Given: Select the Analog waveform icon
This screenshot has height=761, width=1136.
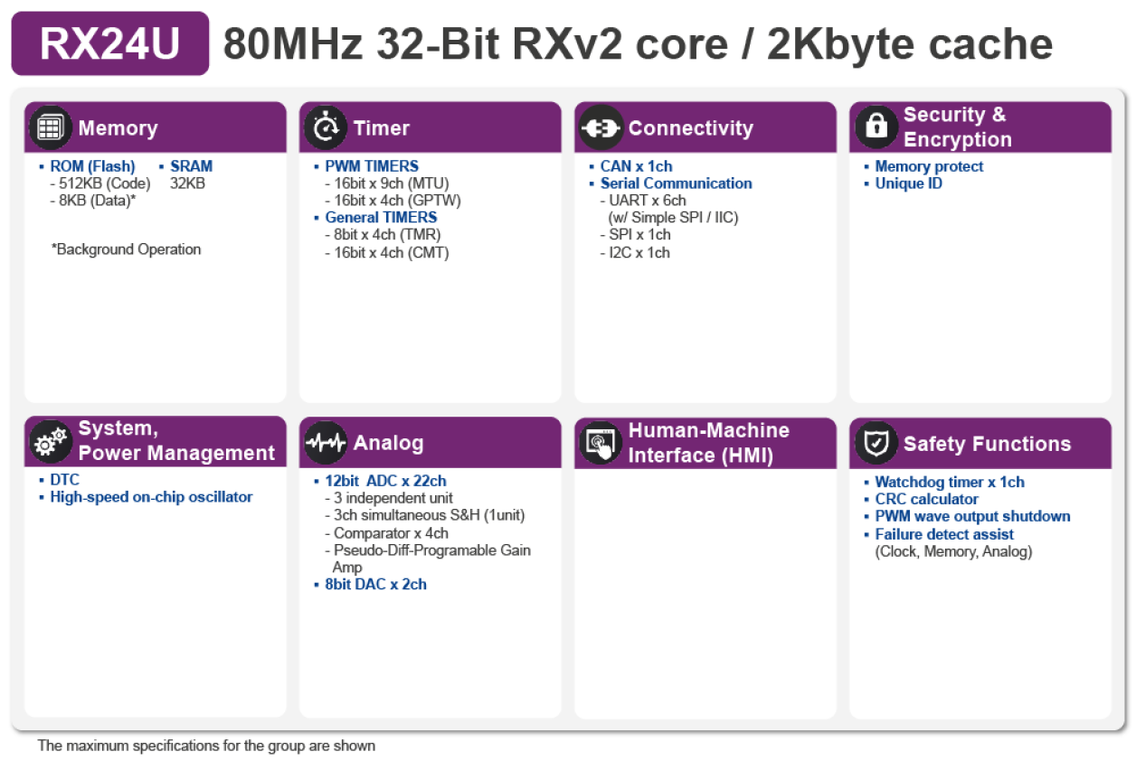Looking at the screenshot, I should pyautogui.click(x=326, y=442).
